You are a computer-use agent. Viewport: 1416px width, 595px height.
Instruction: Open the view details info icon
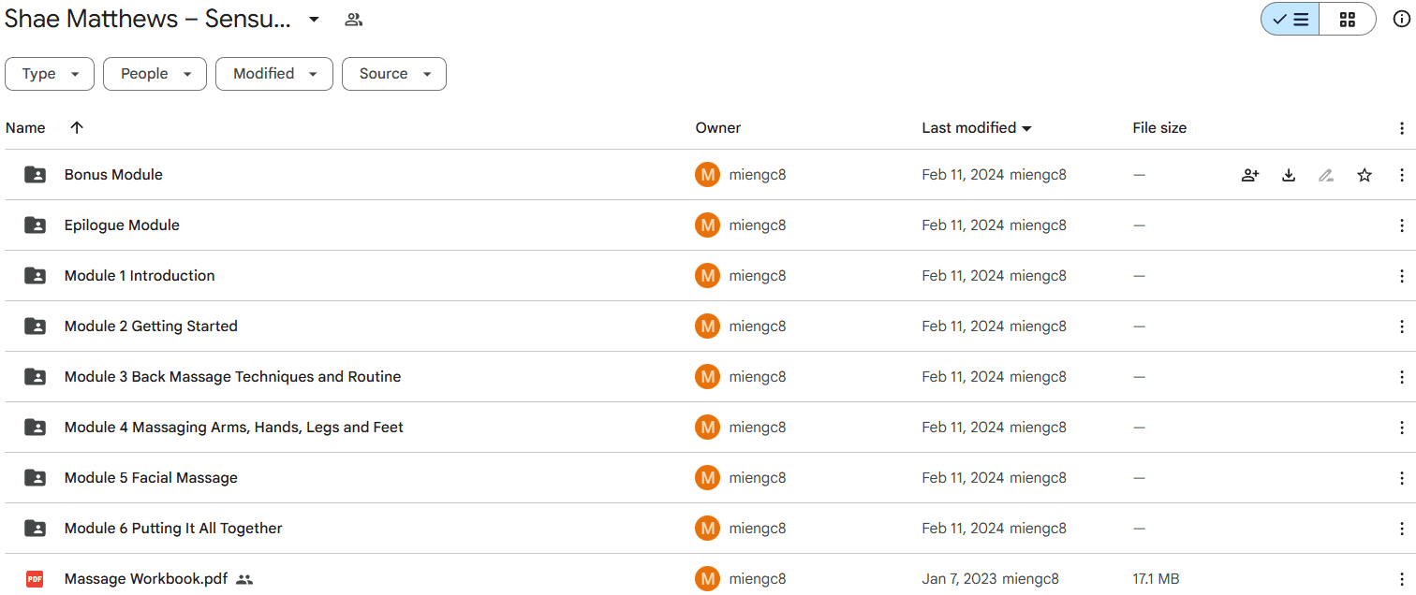[x=1401, y=19]
